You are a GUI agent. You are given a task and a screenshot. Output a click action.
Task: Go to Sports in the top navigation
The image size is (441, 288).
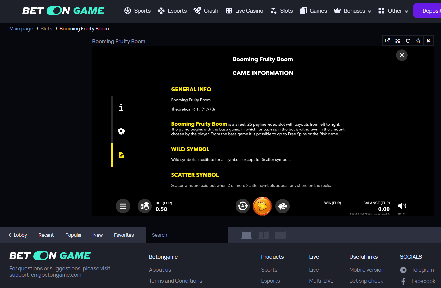click(138, 11)
